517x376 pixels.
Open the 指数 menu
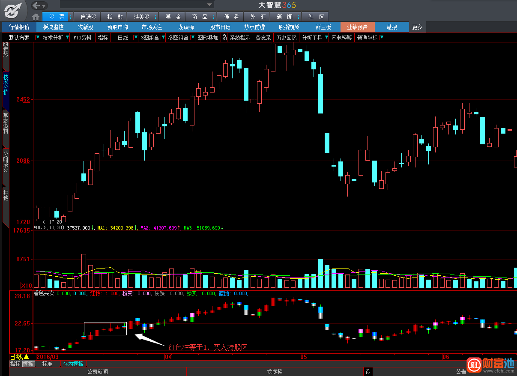click(x=115, y=17)
